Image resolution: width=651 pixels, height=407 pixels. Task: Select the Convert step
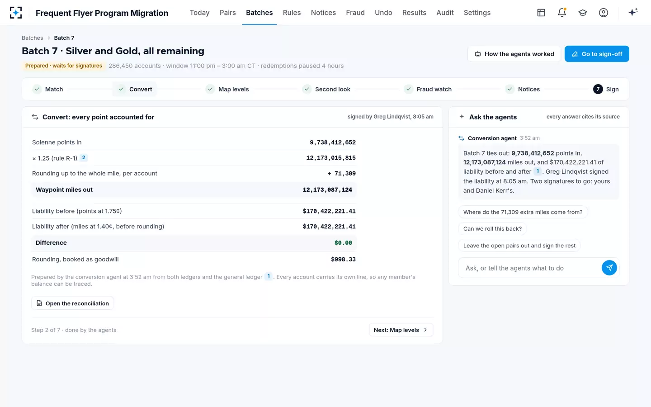135,89
